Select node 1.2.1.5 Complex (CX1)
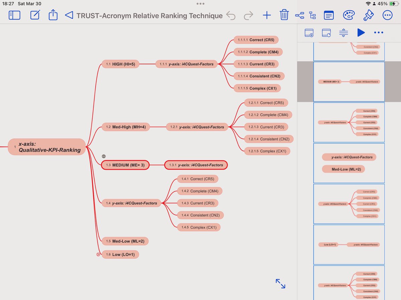Viewport: 401px width, 300px height. pos(267,151)
